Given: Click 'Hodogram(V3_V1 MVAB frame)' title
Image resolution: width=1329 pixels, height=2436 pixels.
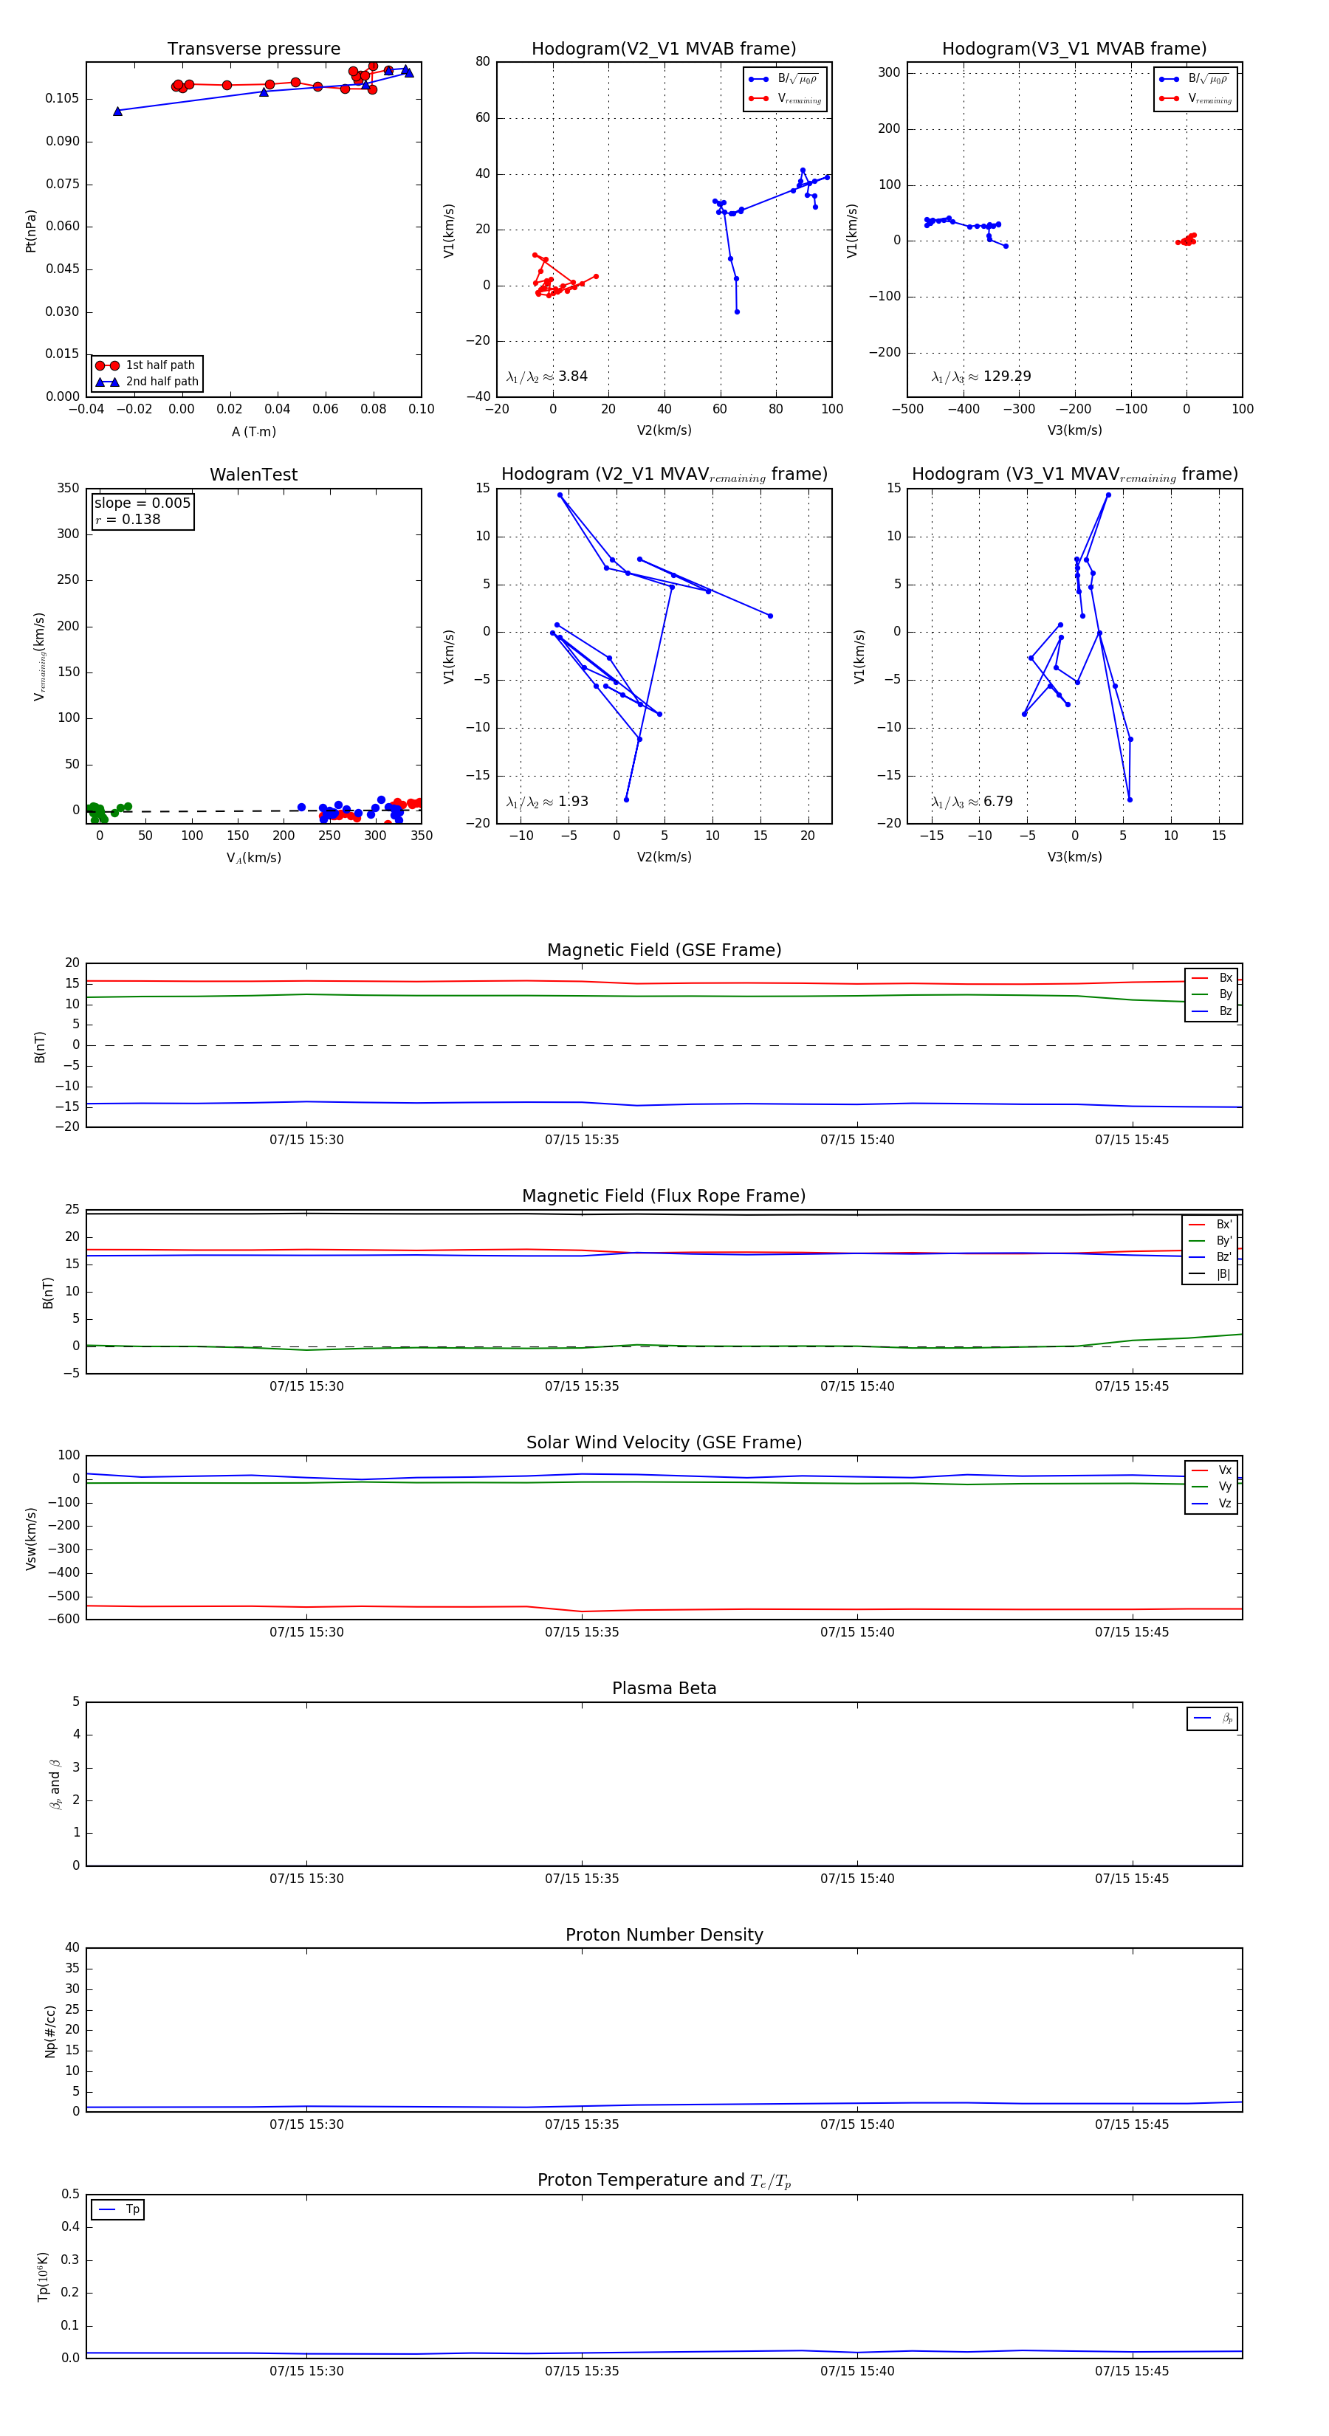Looking at the screenshot, I should tap(1074, 48).
